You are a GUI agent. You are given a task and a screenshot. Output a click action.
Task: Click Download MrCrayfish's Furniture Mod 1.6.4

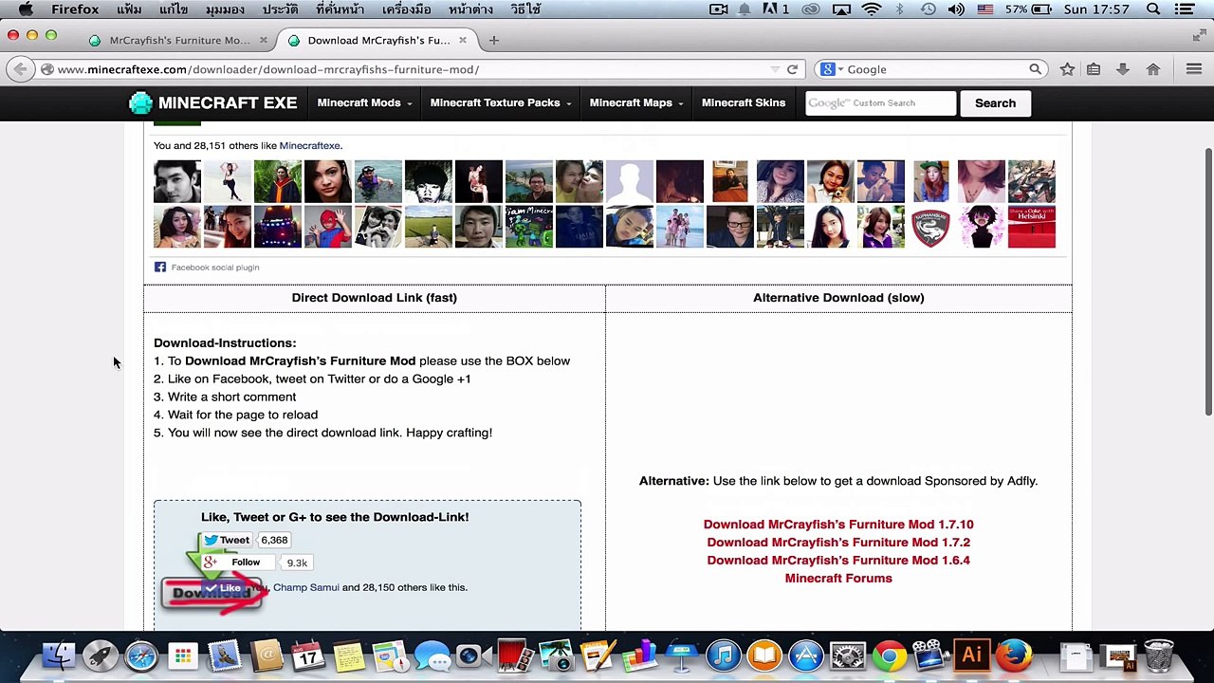838,561
